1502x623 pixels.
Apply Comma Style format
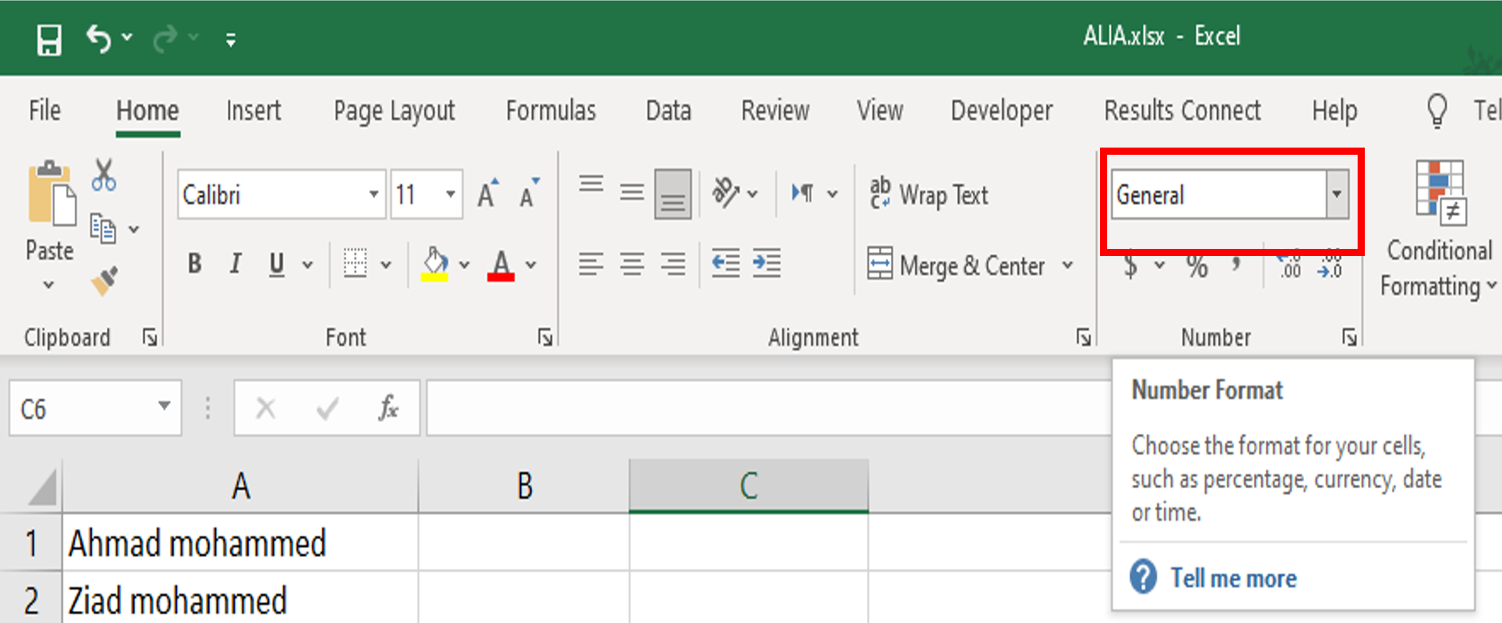click(1236, 264)
